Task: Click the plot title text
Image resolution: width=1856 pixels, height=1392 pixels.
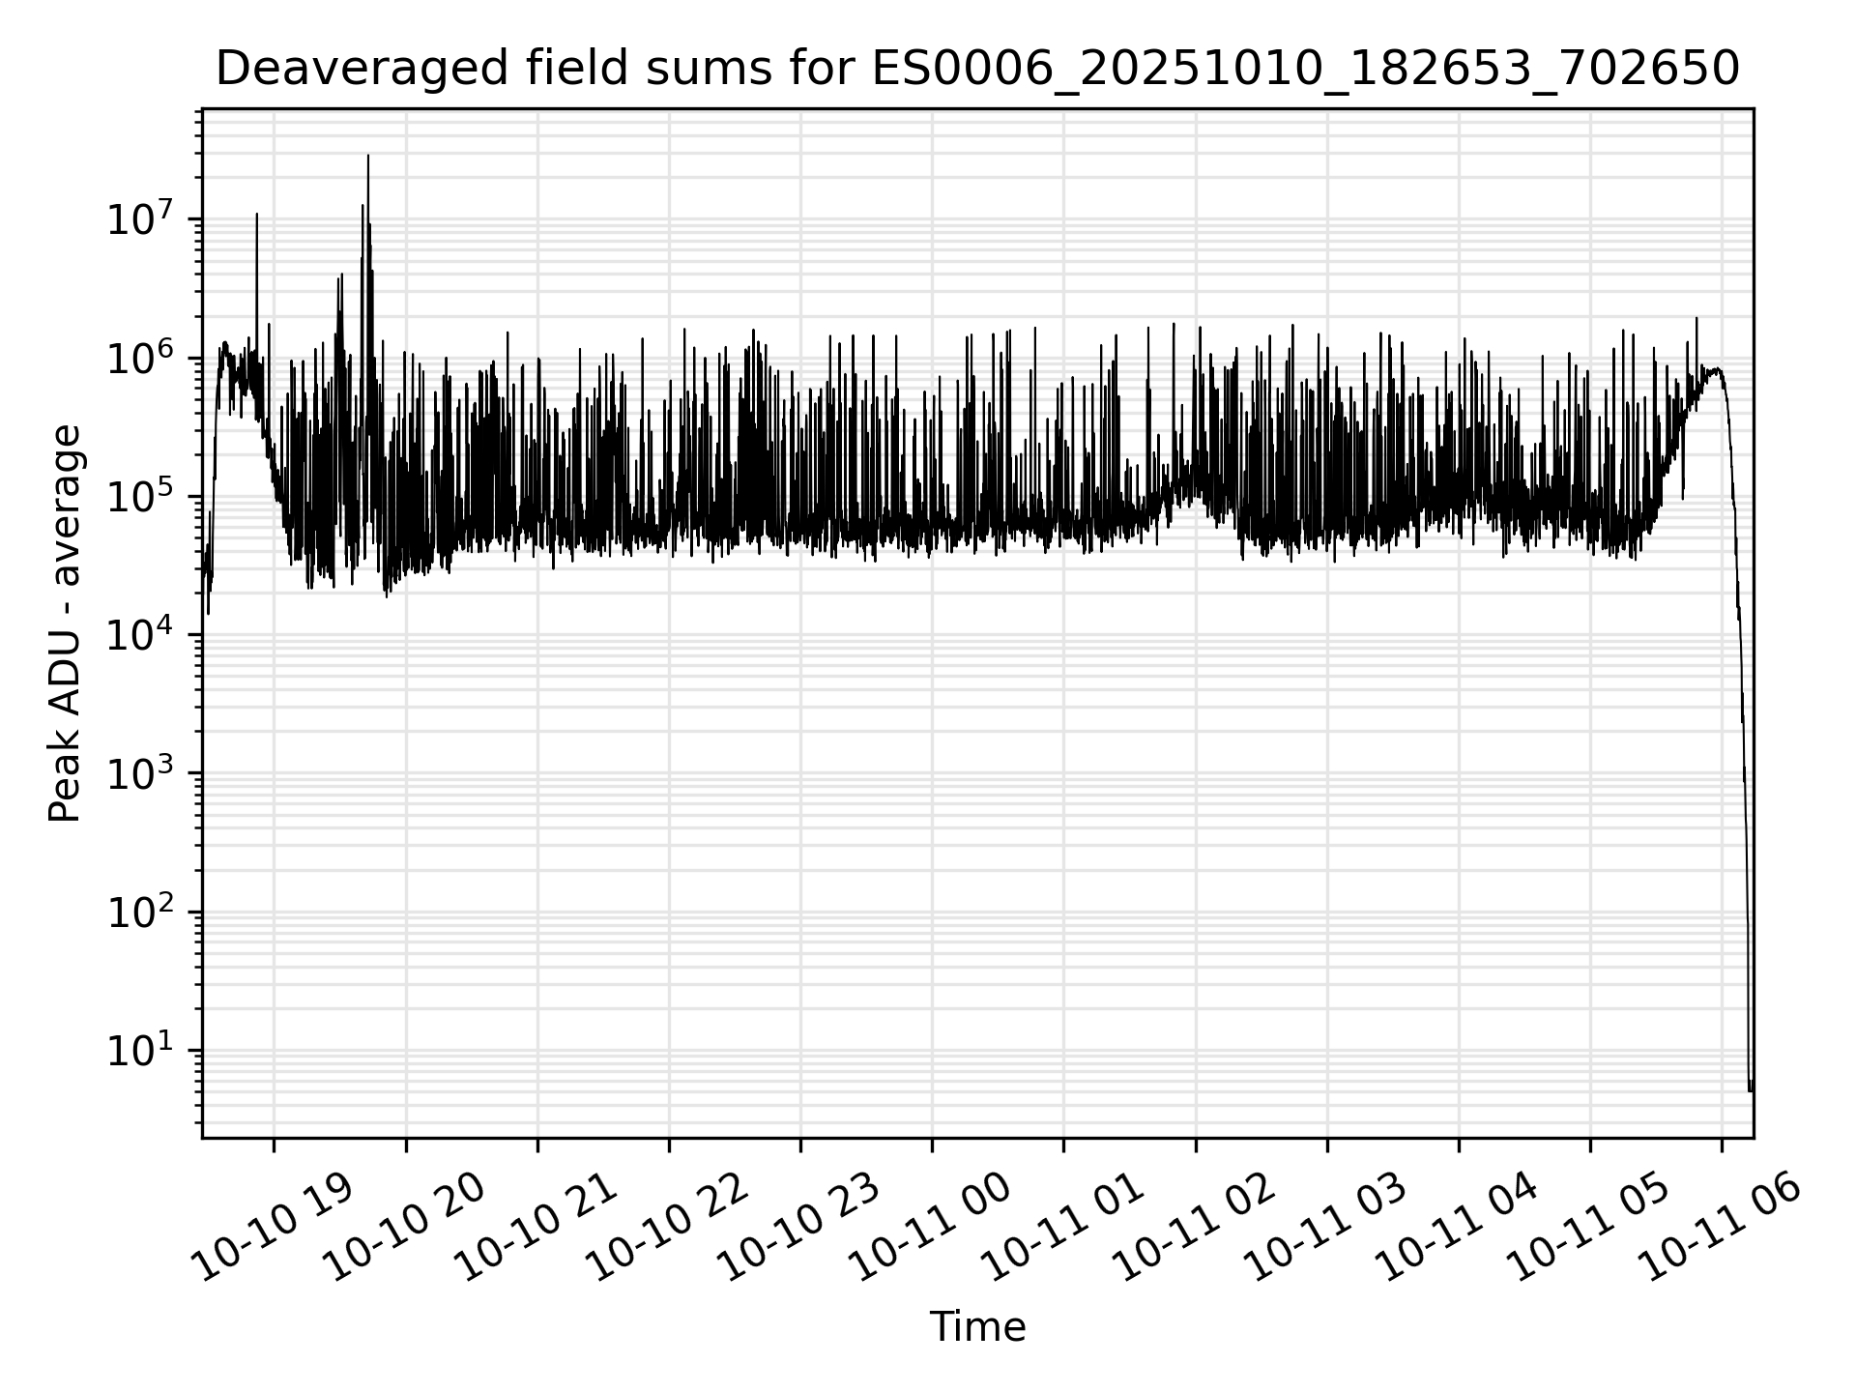Action: point(976,70)
